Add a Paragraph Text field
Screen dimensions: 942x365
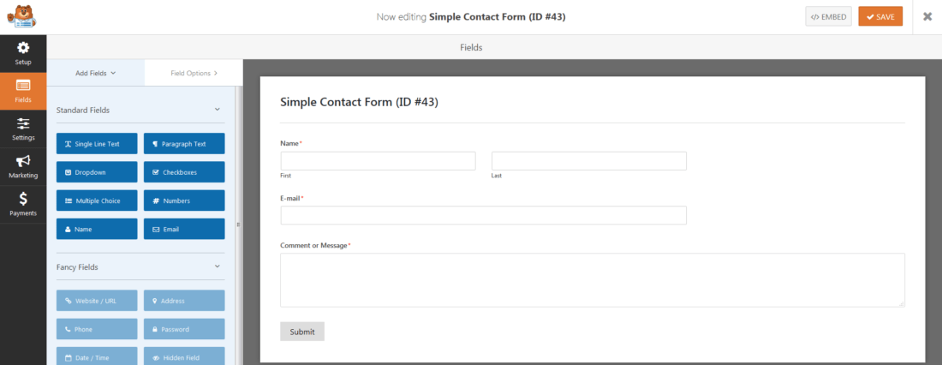click(x=184, y=144)
